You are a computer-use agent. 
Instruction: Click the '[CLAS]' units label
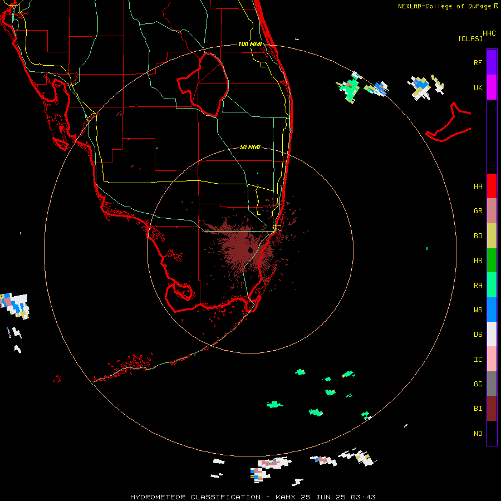coord(470,38)
